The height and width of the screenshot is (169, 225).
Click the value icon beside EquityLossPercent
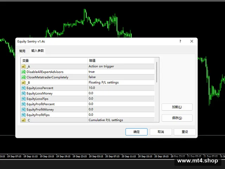(24, 88)
